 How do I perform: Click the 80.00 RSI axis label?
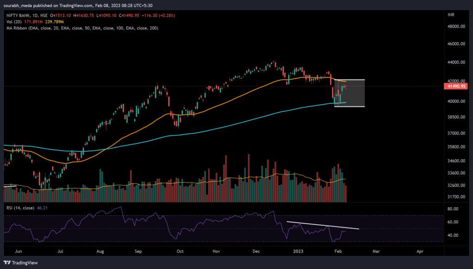point(453,209)
